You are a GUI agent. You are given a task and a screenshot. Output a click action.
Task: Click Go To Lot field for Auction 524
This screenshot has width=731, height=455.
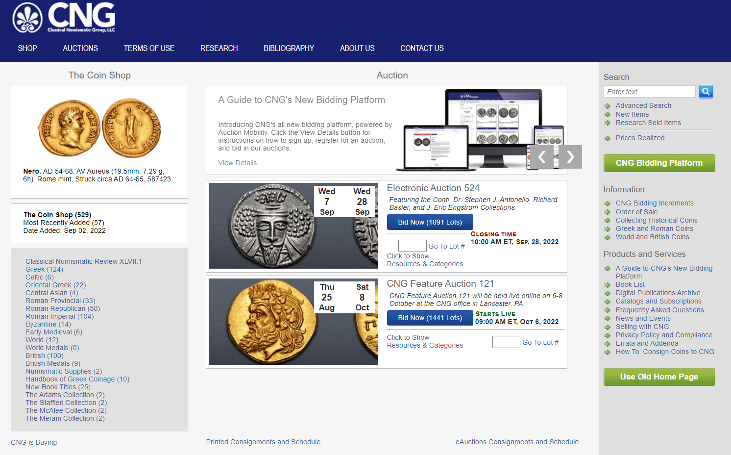[413, 246]
